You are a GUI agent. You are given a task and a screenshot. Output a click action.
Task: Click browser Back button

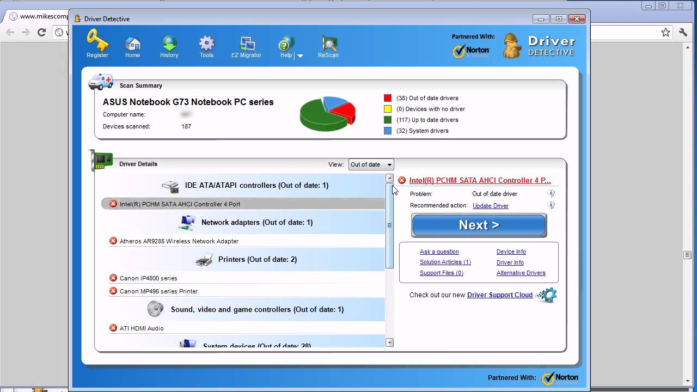10,33
